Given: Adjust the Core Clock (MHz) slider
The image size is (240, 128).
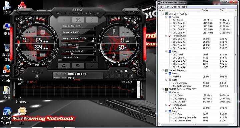Looking at the screenshot, I should (77, 47).
